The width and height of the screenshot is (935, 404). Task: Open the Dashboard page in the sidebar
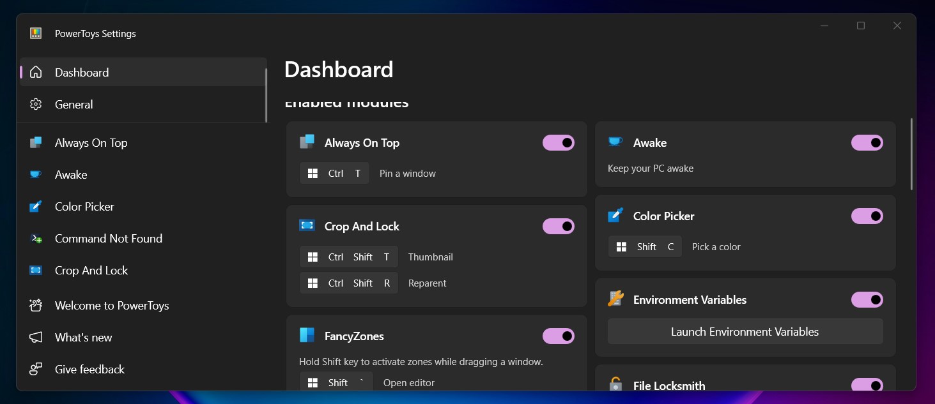coord(143,72)
